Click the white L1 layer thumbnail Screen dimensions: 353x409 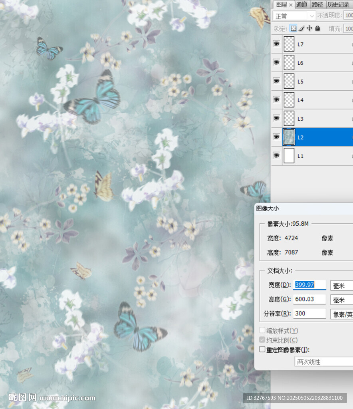click(x=289, y=156)
